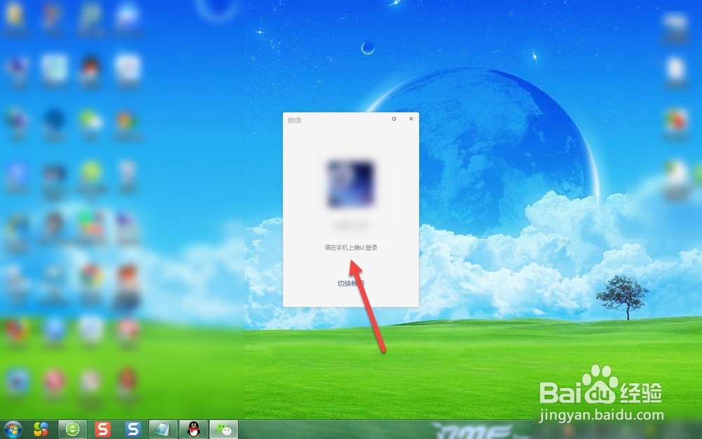Click the blurred WeChat profile avatar

point(350,183)
